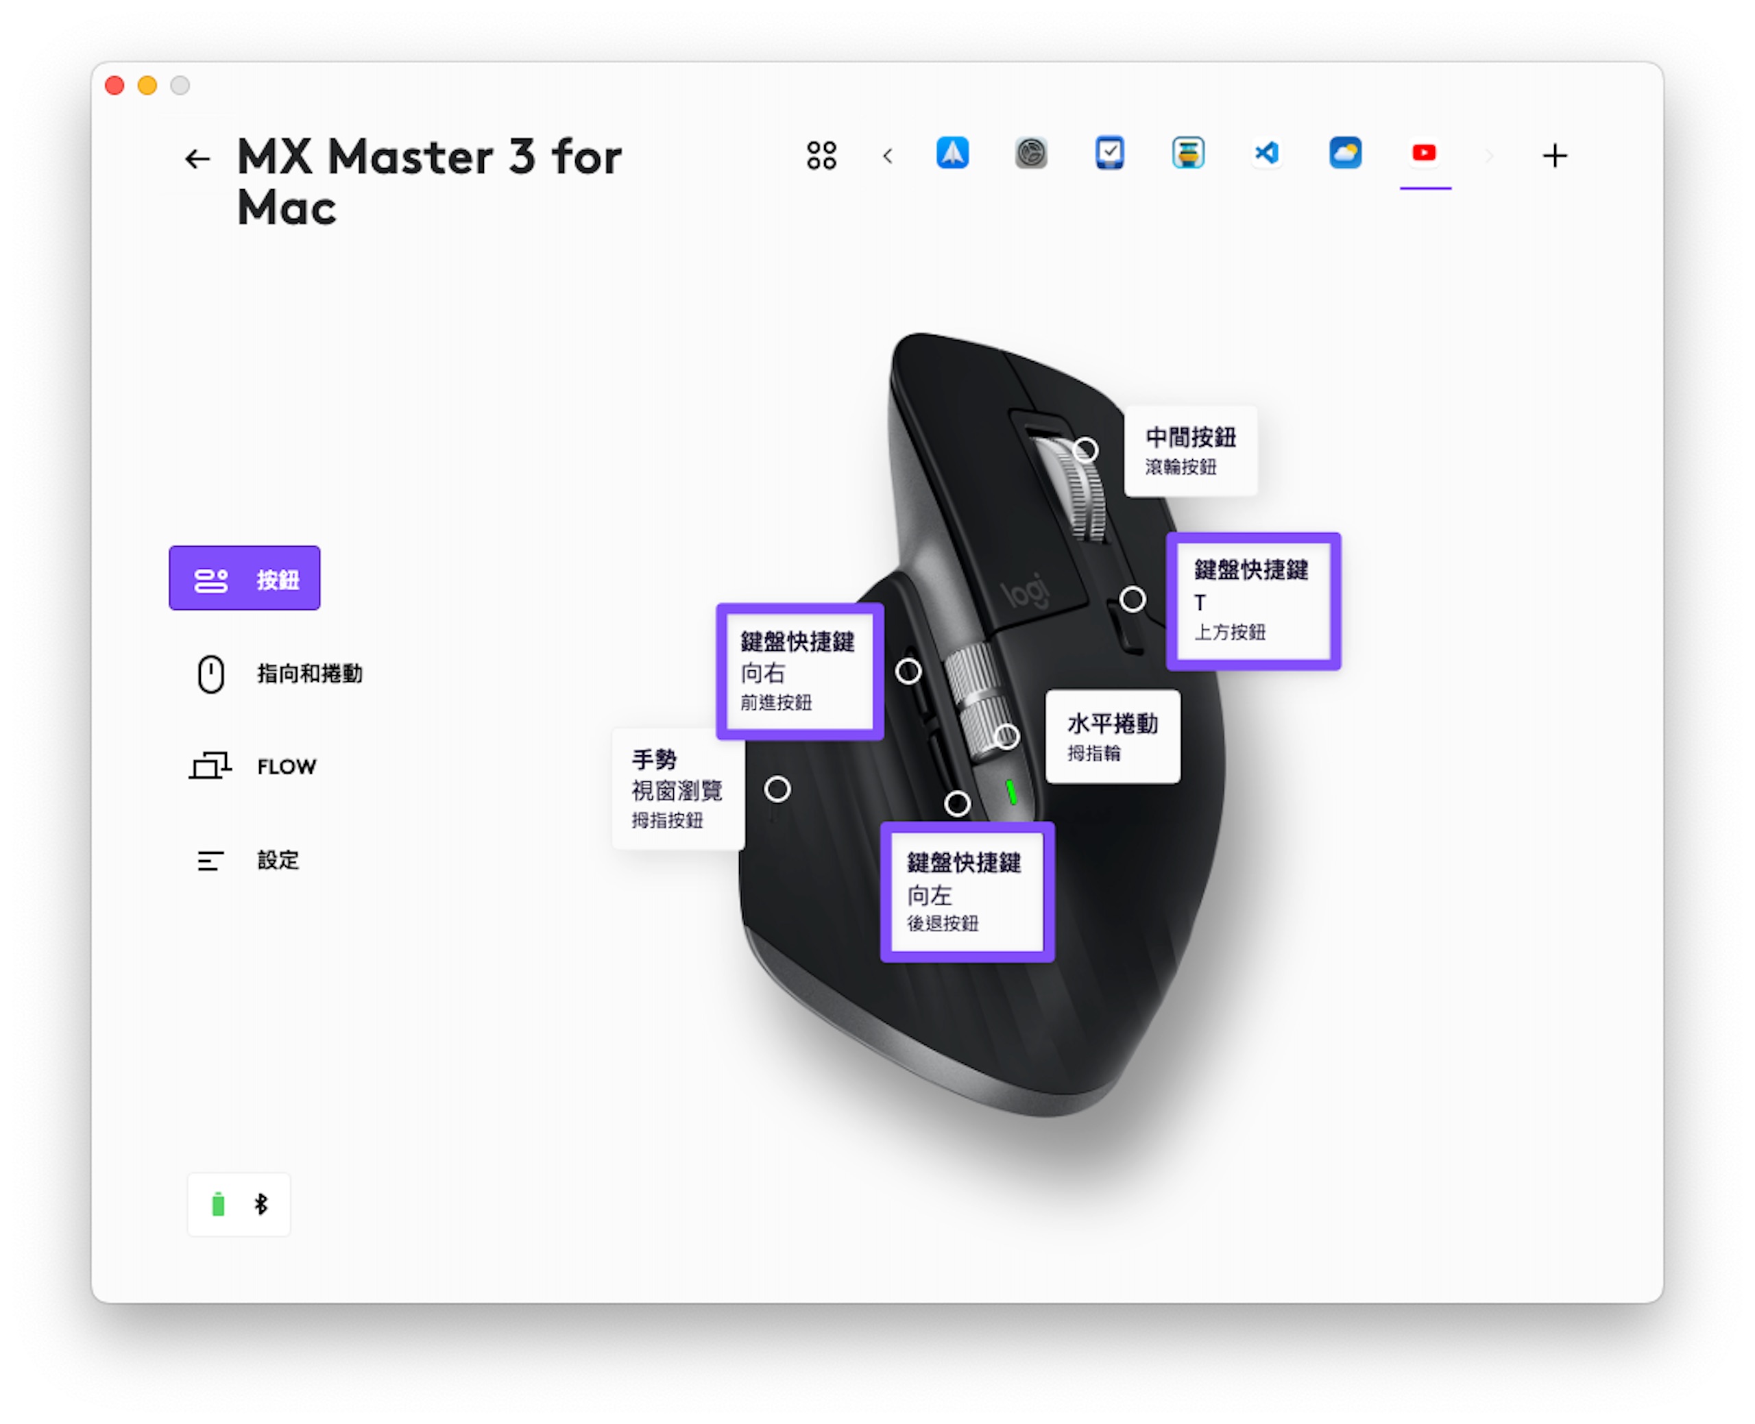Close the window with red button
The width and height of the screenshot is (1755, 1424).
[x=115, y=85]
